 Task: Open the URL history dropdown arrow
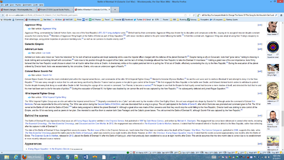[189, 15]
